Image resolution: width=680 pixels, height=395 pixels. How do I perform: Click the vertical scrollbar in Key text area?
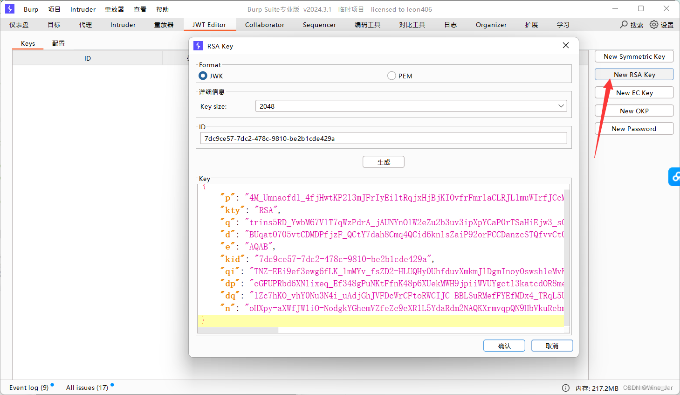click(x=567, y=257)
